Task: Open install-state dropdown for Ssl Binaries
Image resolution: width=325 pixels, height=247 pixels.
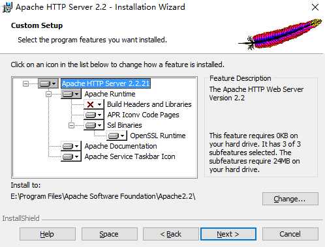Action: [94, 125]
